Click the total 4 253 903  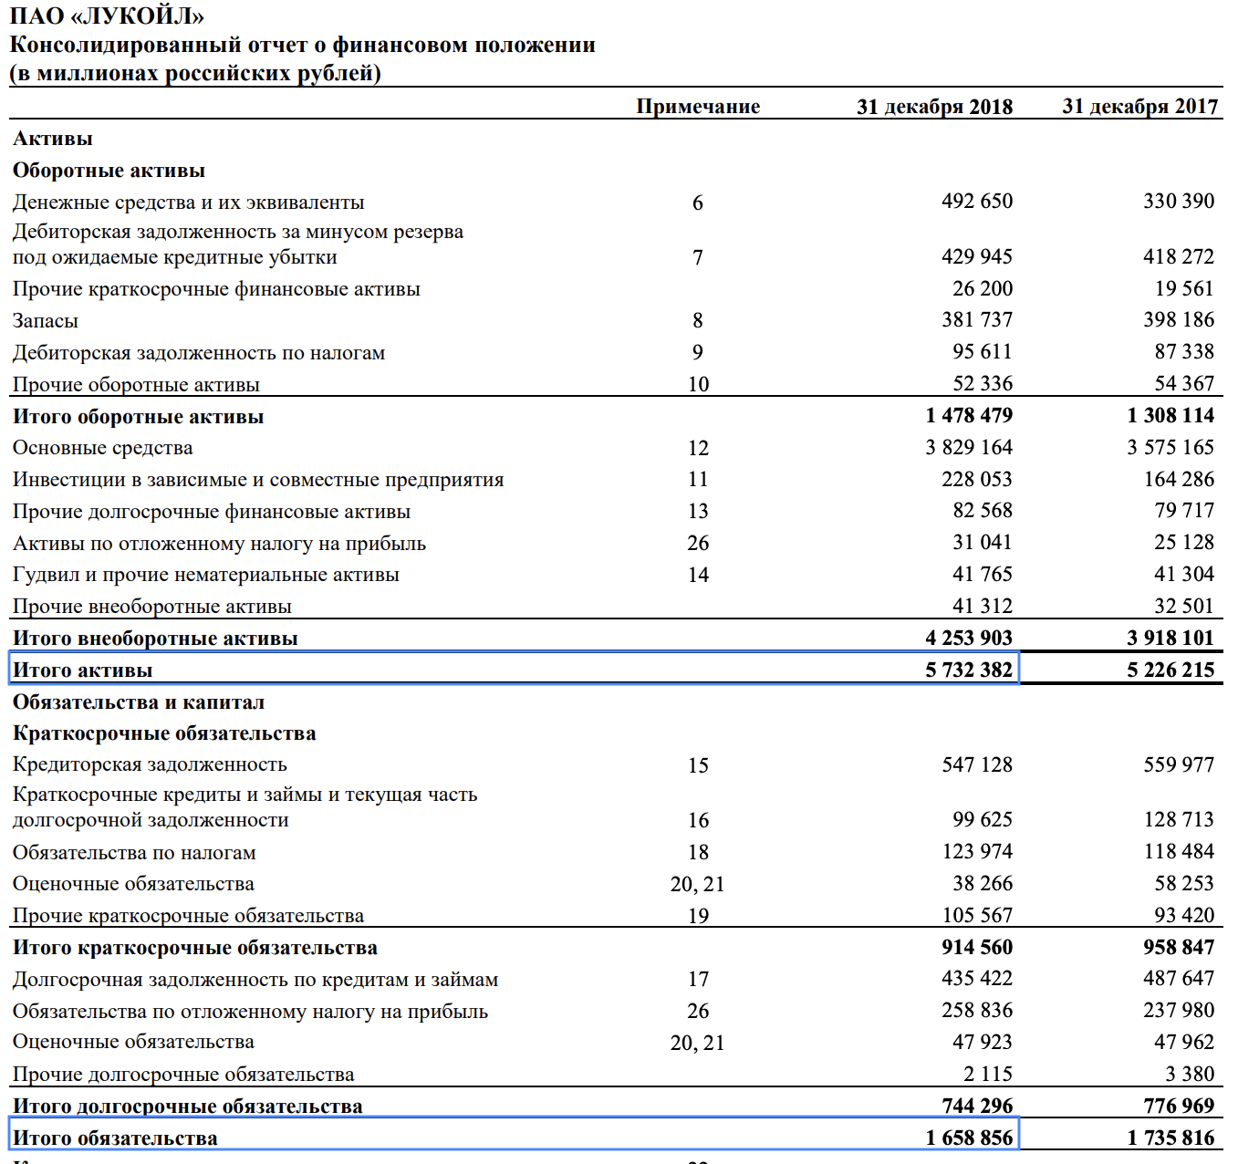(x=969, y=639)
